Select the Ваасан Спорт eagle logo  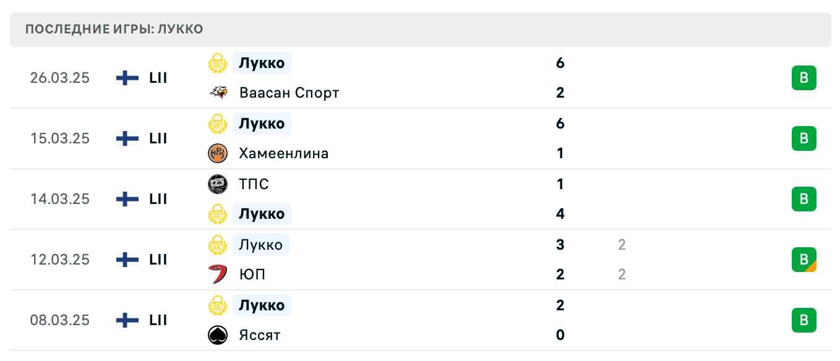tap(218, 92)
